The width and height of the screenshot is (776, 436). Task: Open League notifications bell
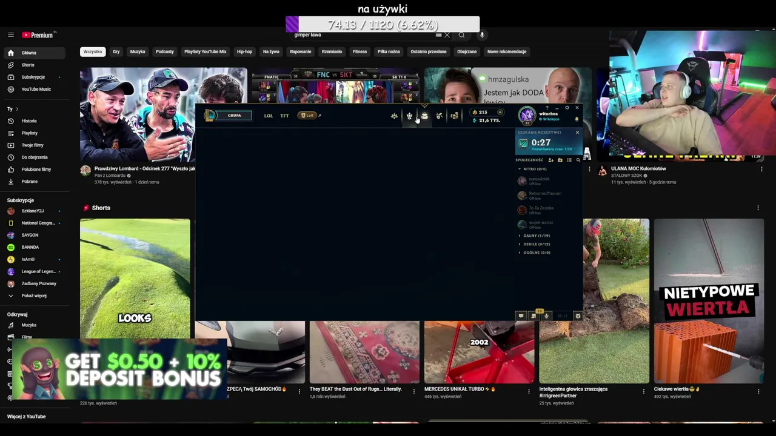coord(577,119)
